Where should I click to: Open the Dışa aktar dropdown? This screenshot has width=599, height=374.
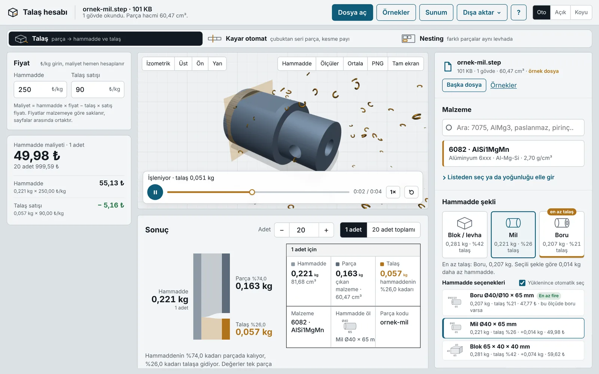click(x=482, y=12)
